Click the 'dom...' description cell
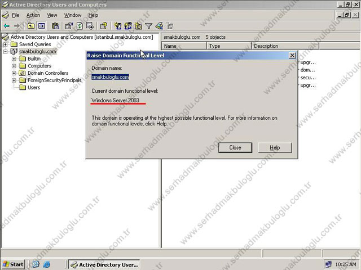361x270 pixels. tap(307, 70)
